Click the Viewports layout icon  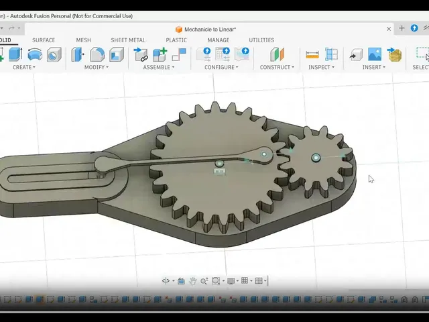(259, 280)
